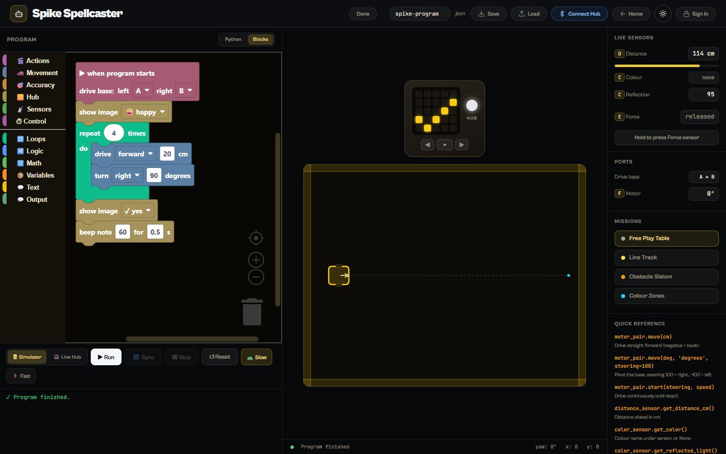Open the Movement block category

point(33,73)
